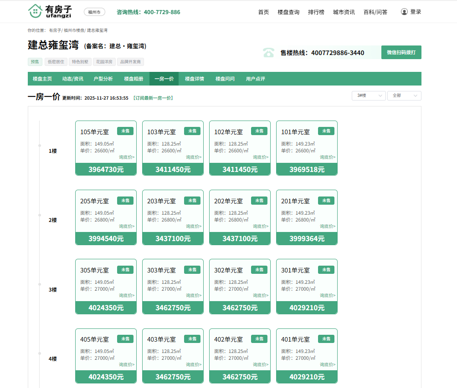The image size is (457, 388).
Task: Open the 福州市 city selector
Action: point(94,12)
